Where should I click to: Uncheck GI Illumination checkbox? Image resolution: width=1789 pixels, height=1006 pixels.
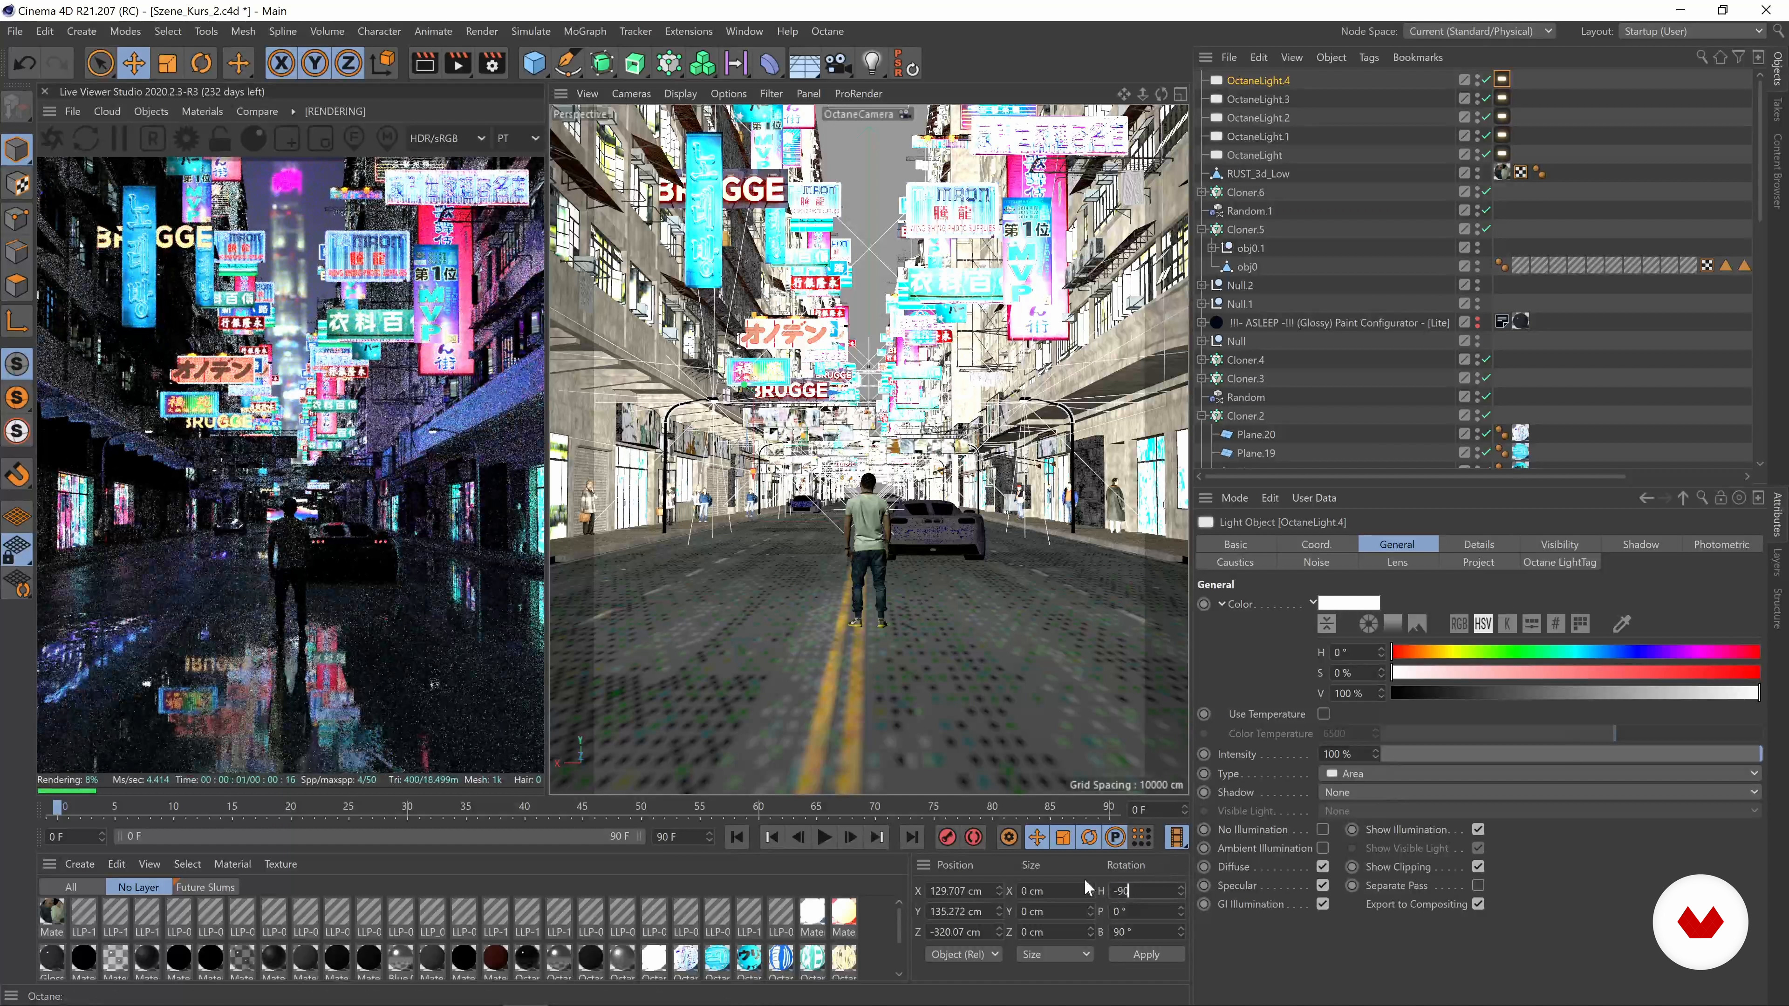(x=1323, y=904)
